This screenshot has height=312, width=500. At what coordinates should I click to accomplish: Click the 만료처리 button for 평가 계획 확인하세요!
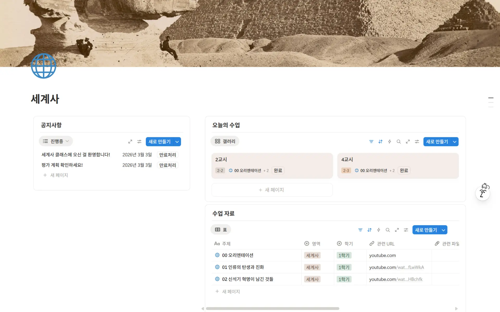coord(168,165)
